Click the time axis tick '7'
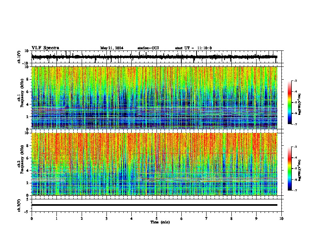Screen dimensions: 317x245 click(x=207, y=219)
